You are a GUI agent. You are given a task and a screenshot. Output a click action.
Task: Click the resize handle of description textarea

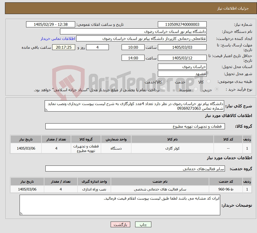point(46,110)
